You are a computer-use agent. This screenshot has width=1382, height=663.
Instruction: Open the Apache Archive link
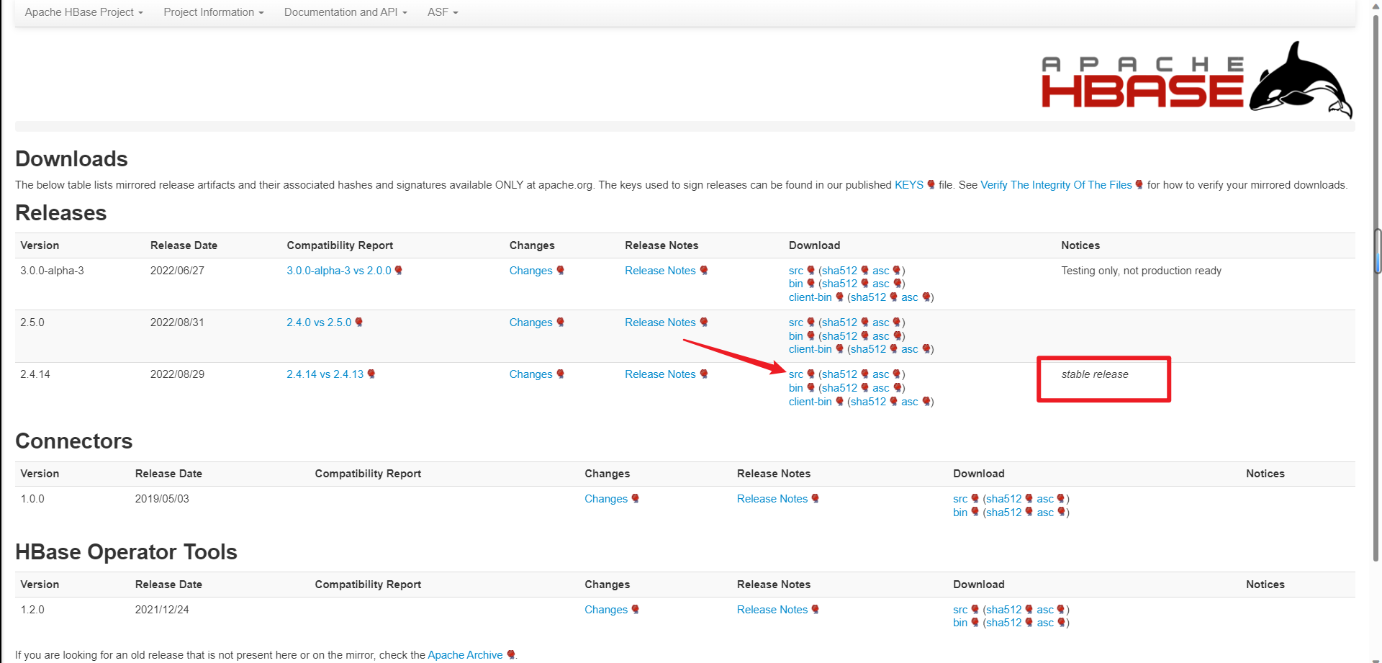pyautogui.click(x=465, y=655)
